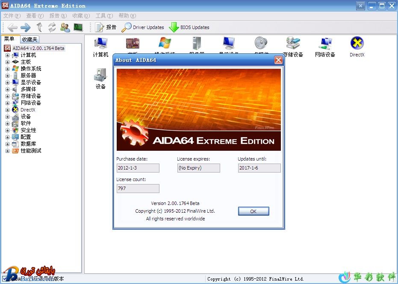This screenshot has height=284, width=398.
Task: Click the Updates until field
Action: 259,168
